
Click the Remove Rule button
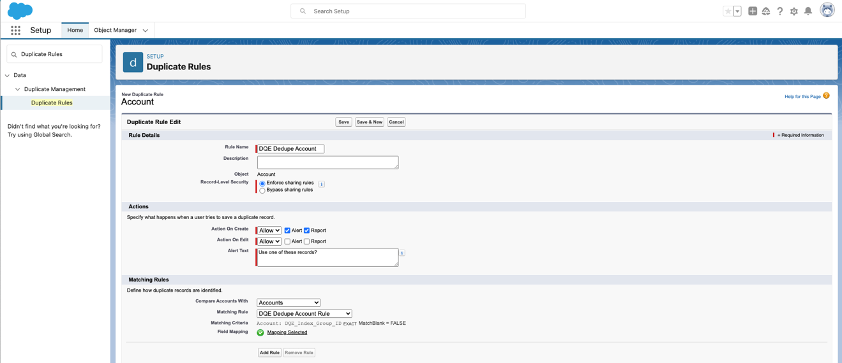coord(299,352)
